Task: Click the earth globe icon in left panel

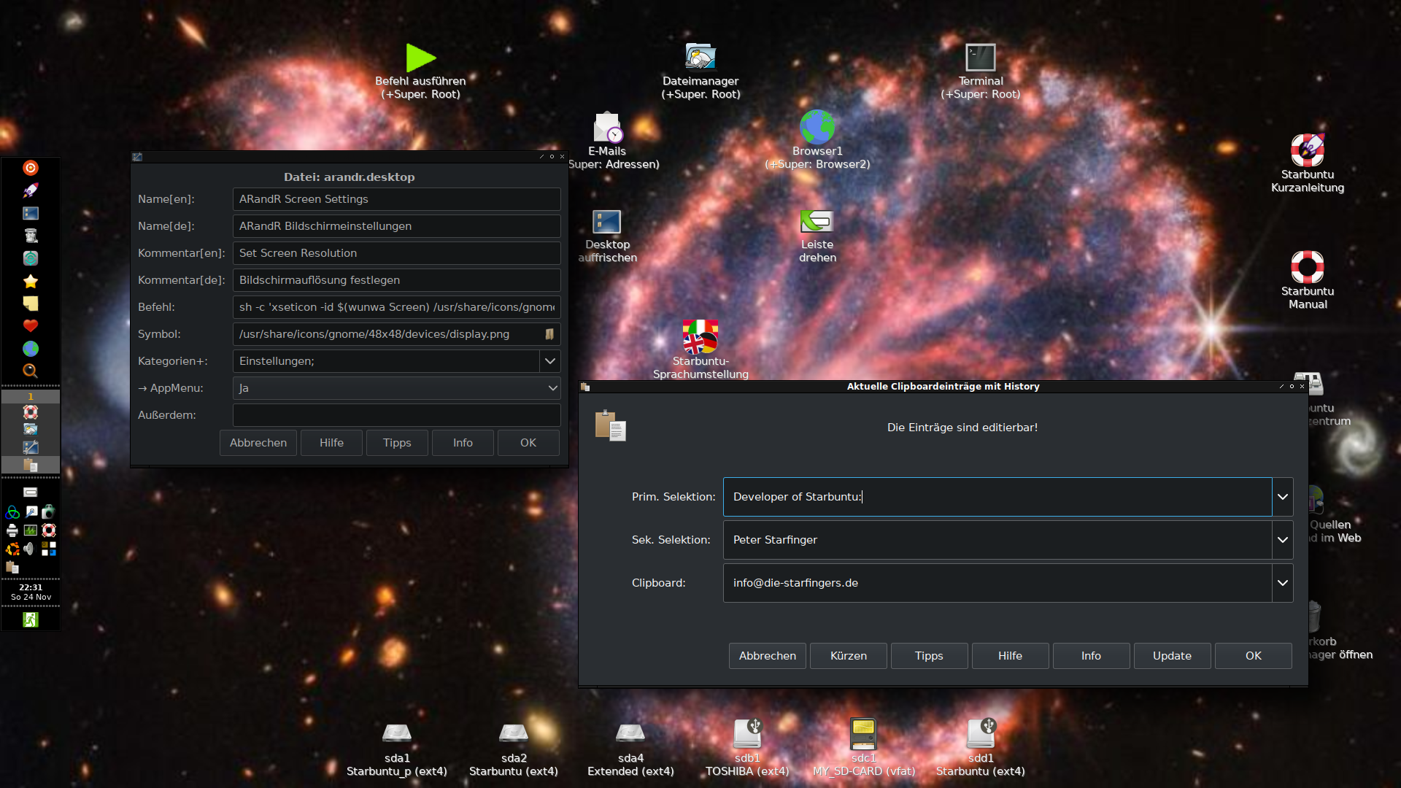Action: [x=31, y=349]
